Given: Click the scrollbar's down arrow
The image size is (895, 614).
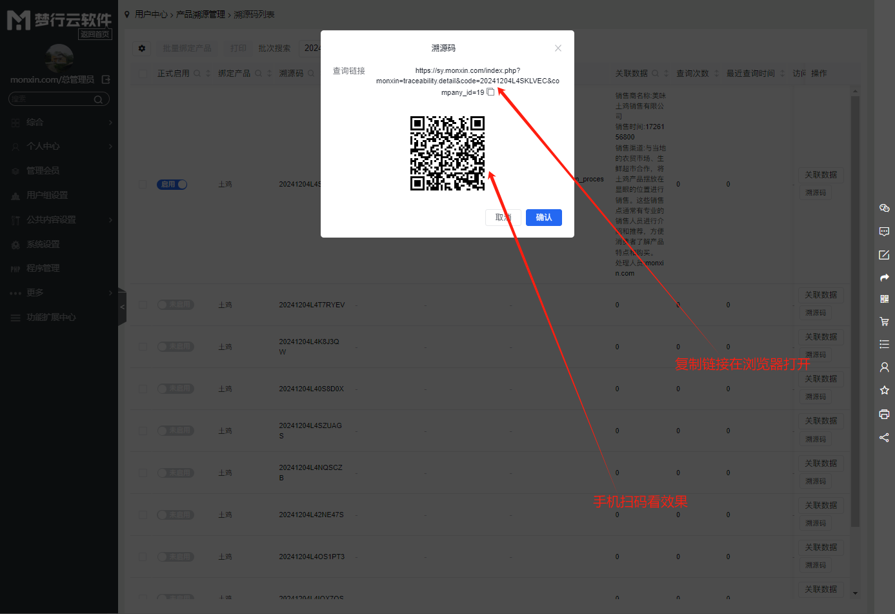Looking at the screenshot, I should coord(855,593).
